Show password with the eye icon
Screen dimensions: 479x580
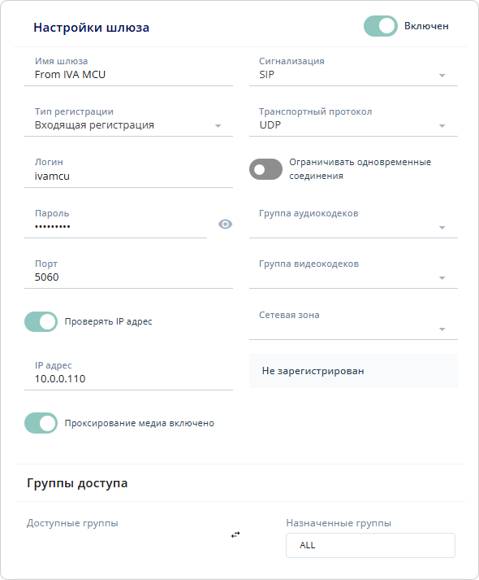click(x=225, y=225)
